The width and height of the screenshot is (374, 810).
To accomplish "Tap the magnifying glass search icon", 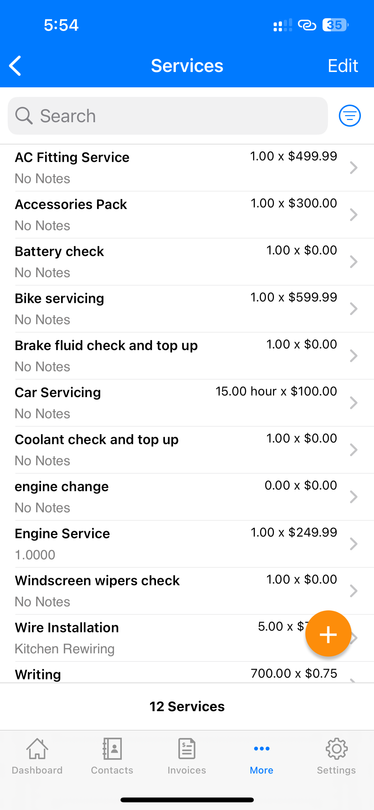I will [x=24, y=115].
